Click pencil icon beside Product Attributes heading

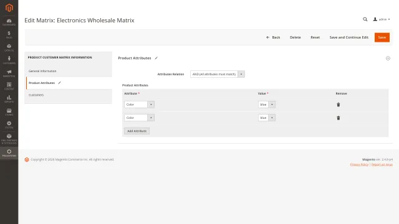click(x=156, y=58)
